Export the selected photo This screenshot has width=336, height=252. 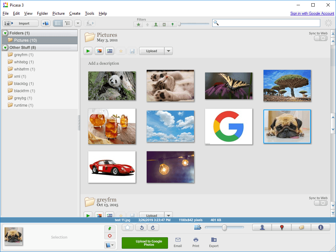(214, 242)
